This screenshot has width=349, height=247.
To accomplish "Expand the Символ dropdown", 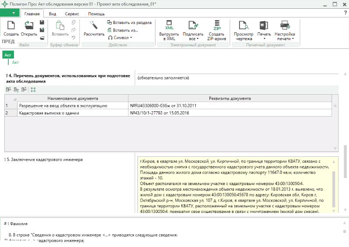I will 120,38.
